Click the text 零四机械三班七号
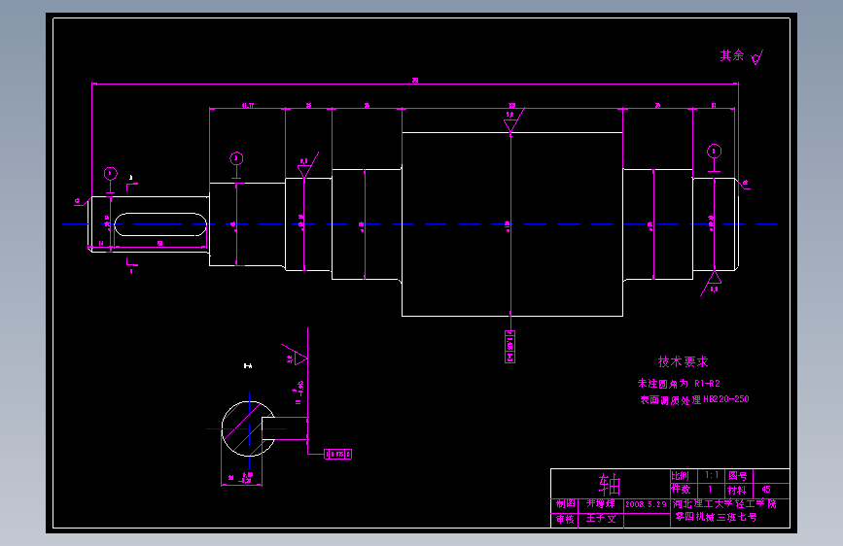843x546 pixels. [x=717, y=517]
